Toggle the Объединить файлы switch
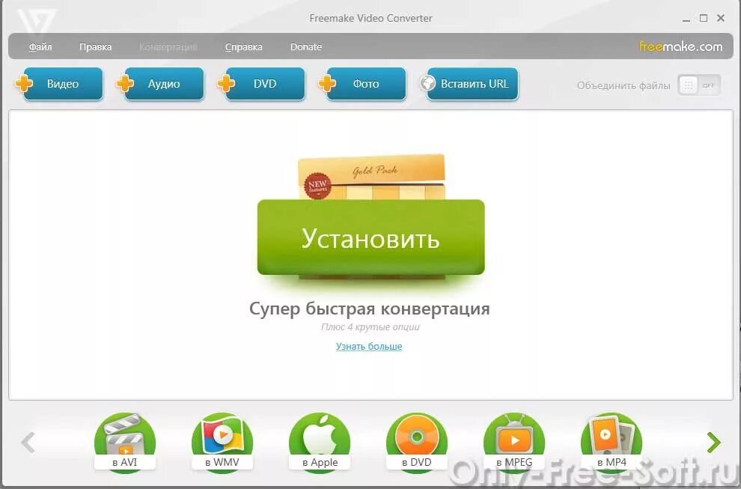 click(x=699, y=85)
